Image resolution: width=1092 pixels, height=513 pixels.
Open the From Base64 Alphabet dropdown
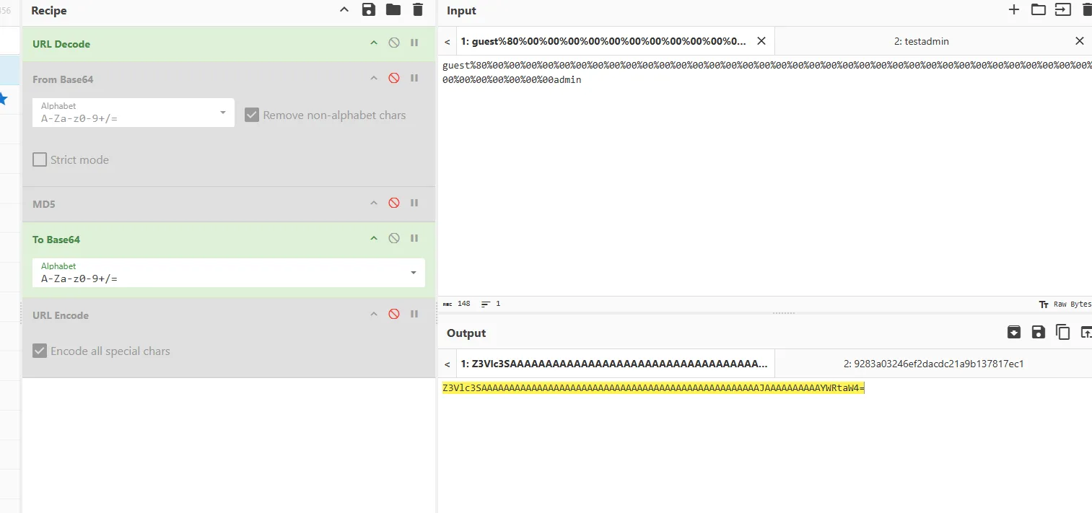pyautogui.click(x=223, y=113)
